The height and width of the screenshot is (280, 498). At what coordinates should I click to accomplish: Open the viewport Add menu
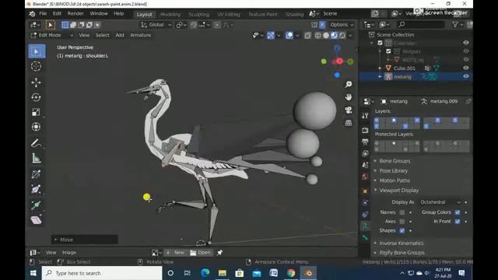[x=120, y=35]
